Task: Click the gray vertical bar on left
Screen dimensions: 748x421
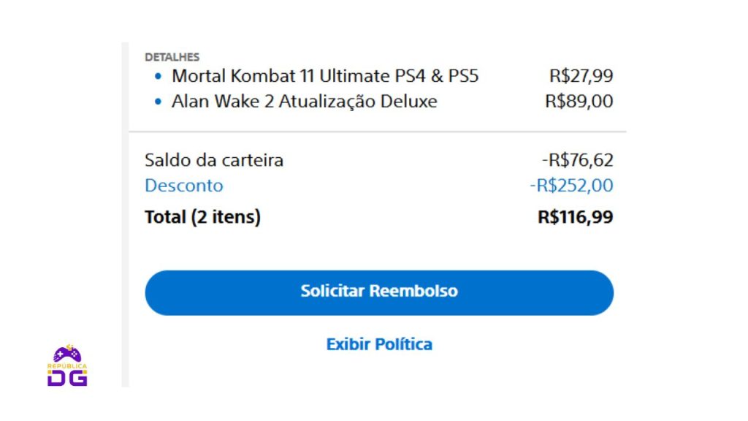Action: click(x=125, y=214)
